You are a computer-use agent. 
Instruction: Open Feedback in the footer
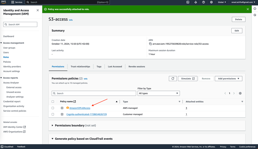[21, 147]
